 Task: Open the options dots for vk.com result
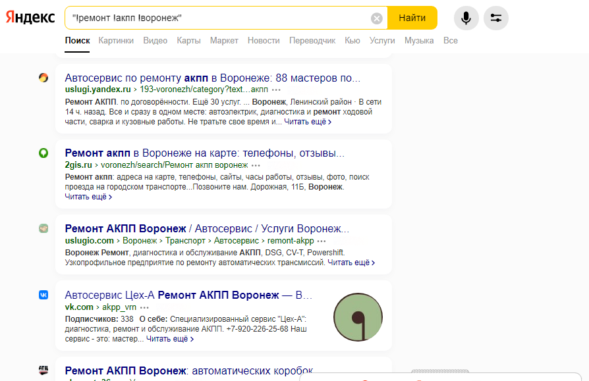pos(144,307)
